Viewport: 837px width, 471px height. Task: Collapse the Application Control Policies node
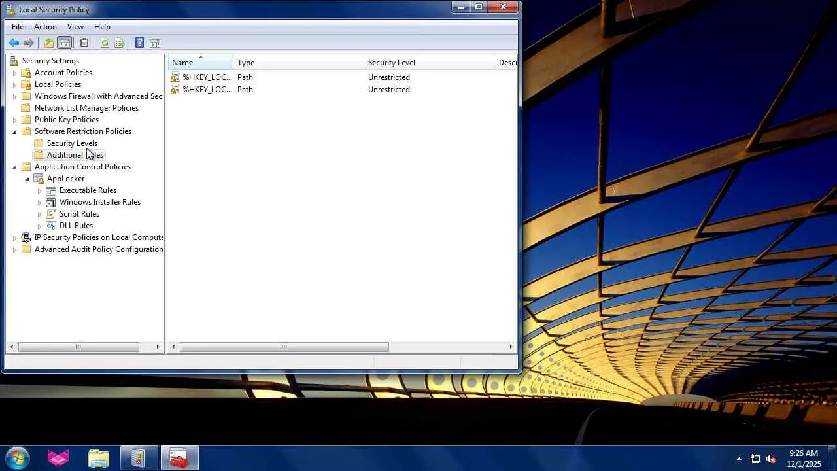pos(14,167)
